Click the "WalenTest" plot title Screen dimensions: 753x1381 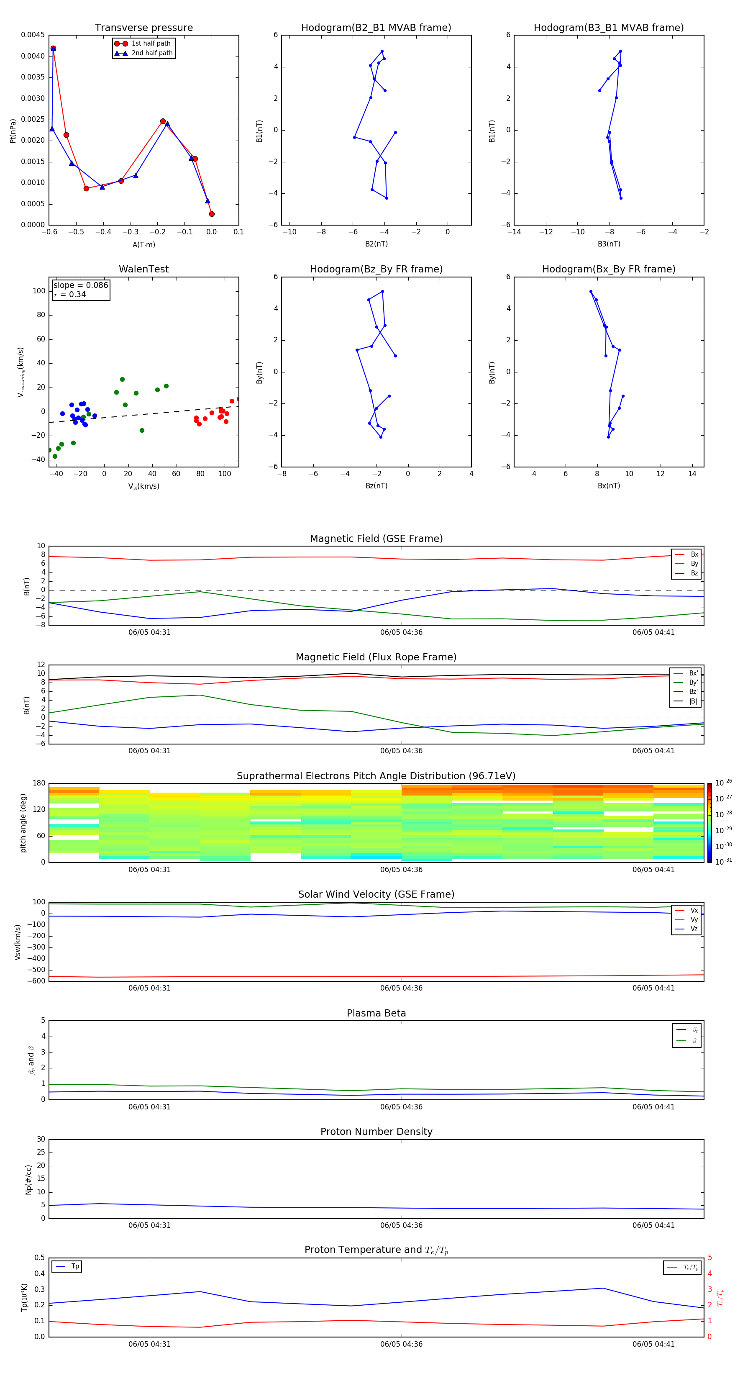(x=143, y=269)
